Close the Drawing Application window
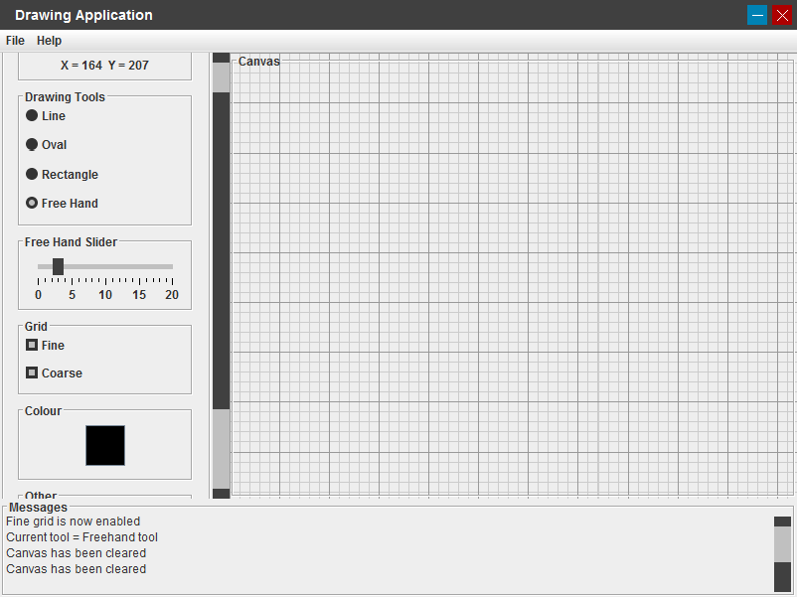Screen dimensions: 797x597 point(782,15)
